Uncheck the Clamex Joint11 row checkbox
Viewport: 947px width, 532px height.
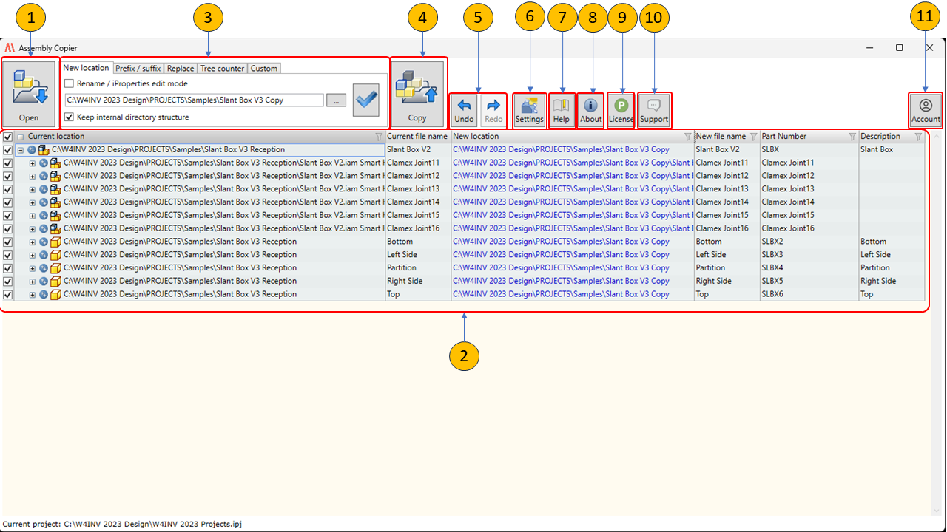tap(7, 163)
